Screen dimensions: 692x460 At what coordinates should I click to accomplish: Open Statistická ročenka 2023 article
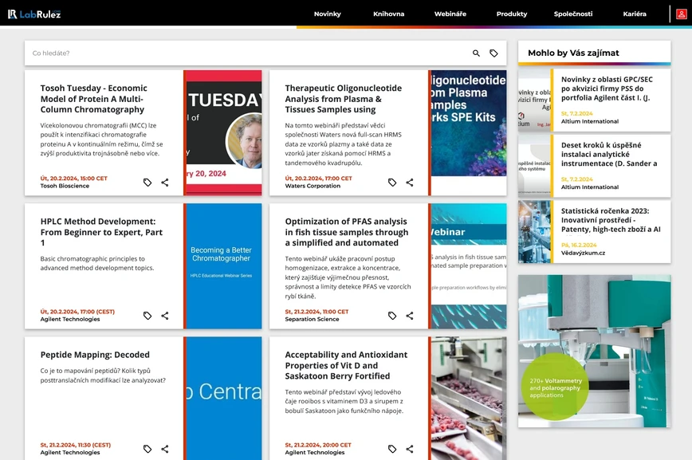click(x=611, y=220)
